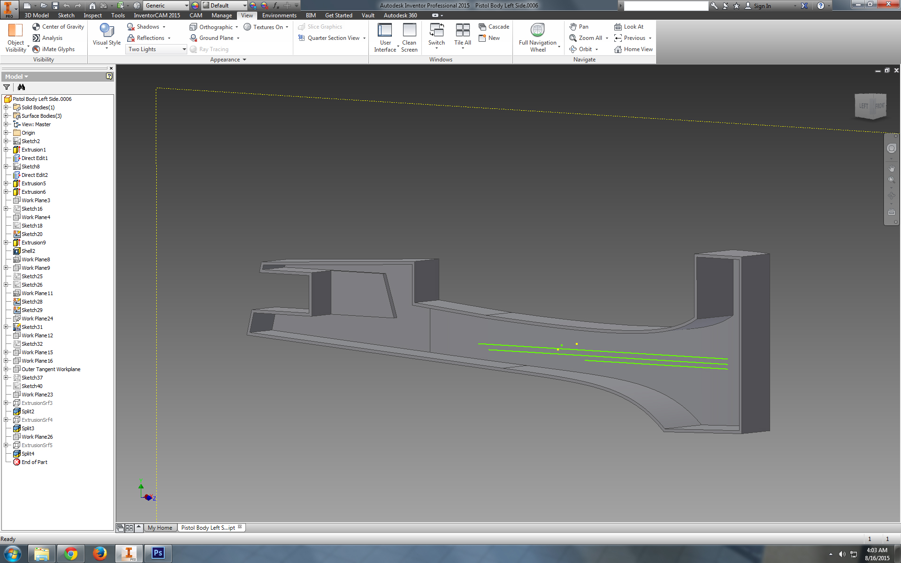901x563 pixels.
Task: Click the Look At tool
Action: tap(629, 27)
